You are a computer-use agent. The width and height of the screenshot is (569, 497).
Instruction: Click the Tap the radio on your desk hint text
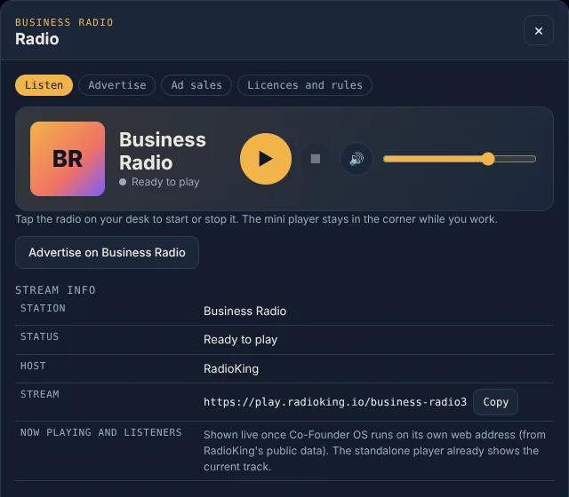(256, 219)
